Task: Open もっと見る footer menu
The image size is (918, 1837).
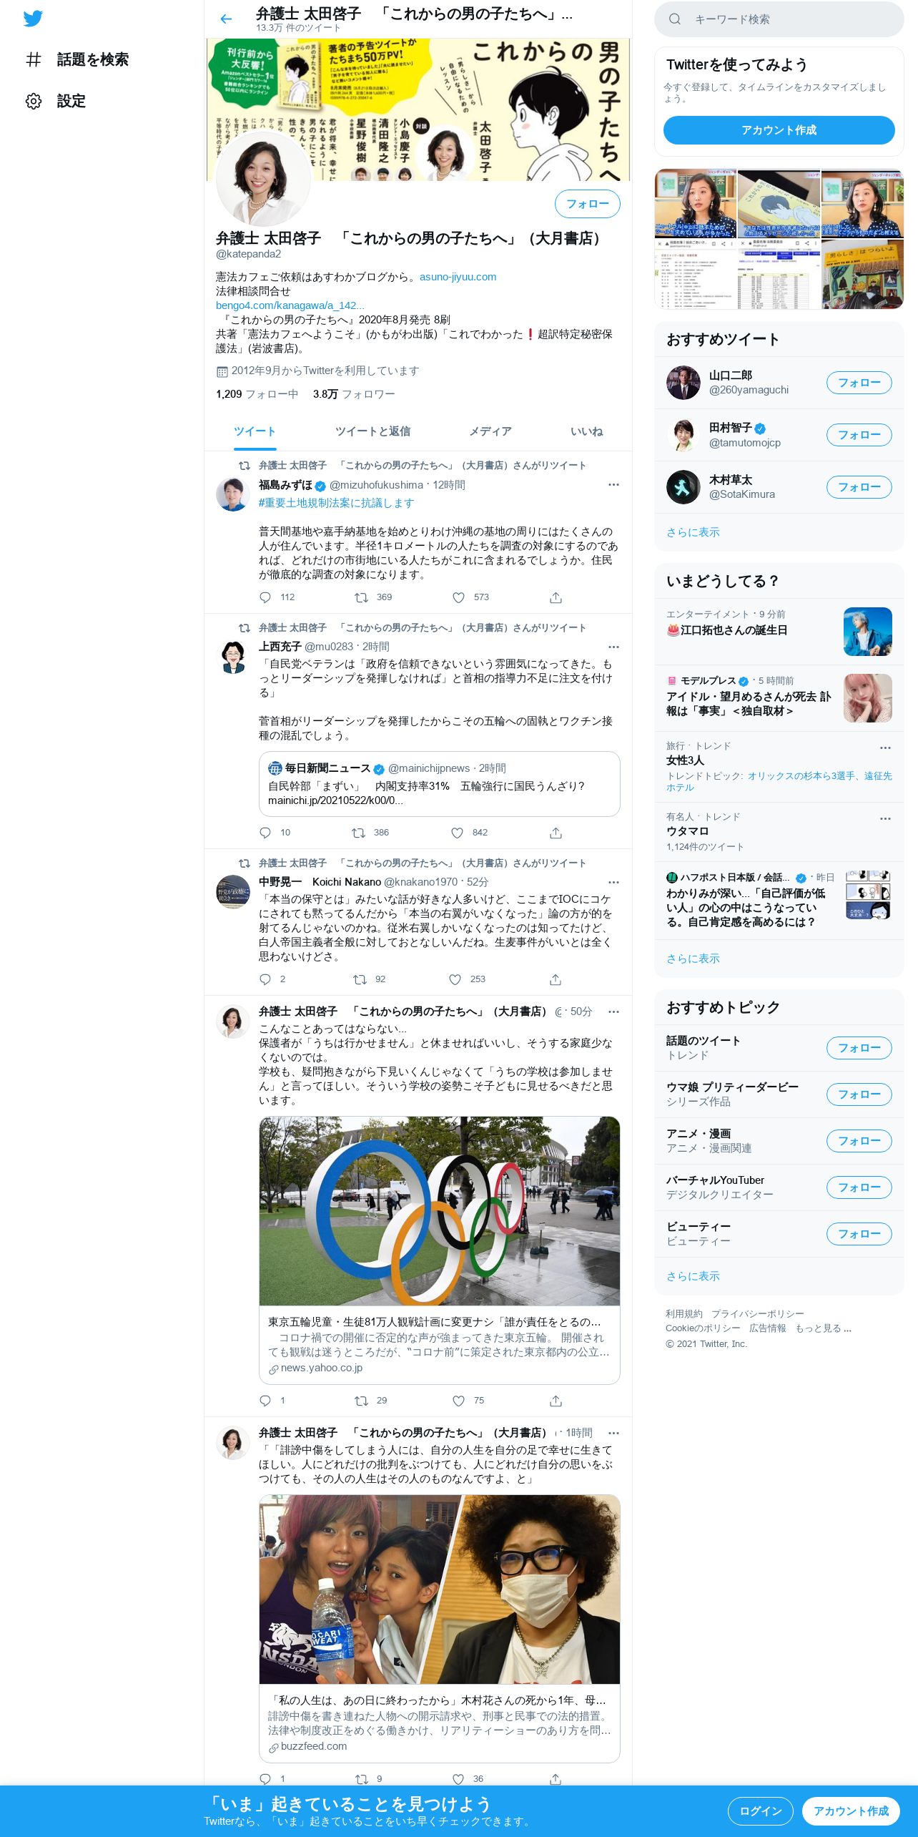Action: 823,1328
